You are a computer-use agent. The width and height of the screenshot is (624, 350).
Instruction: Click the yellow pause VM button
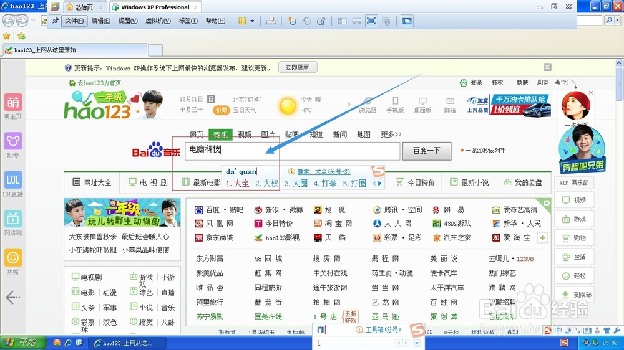coord(242,21)
